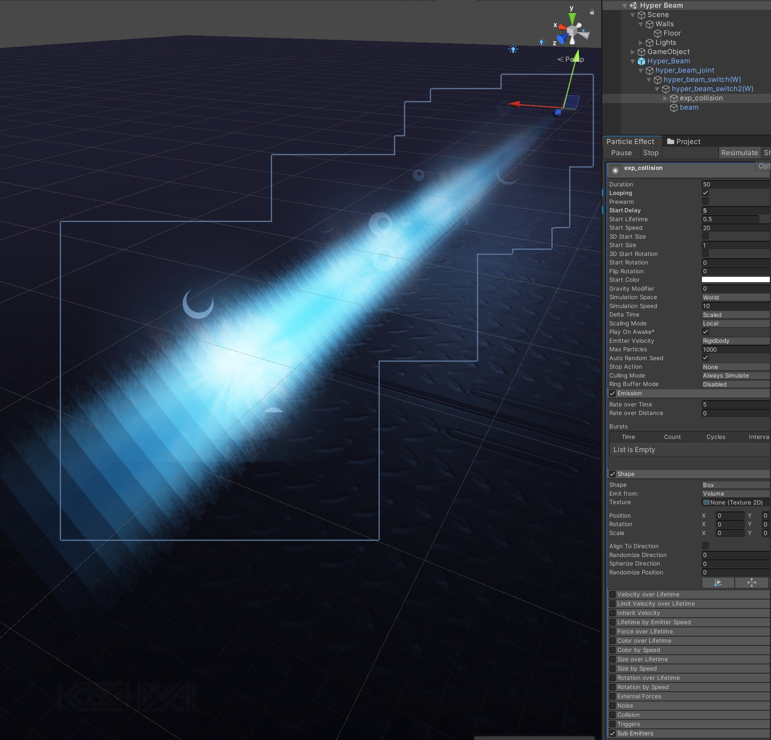Click the Floor object cube icon
Viewport: 771px width, 740px height.
click(x=657, y=34)
